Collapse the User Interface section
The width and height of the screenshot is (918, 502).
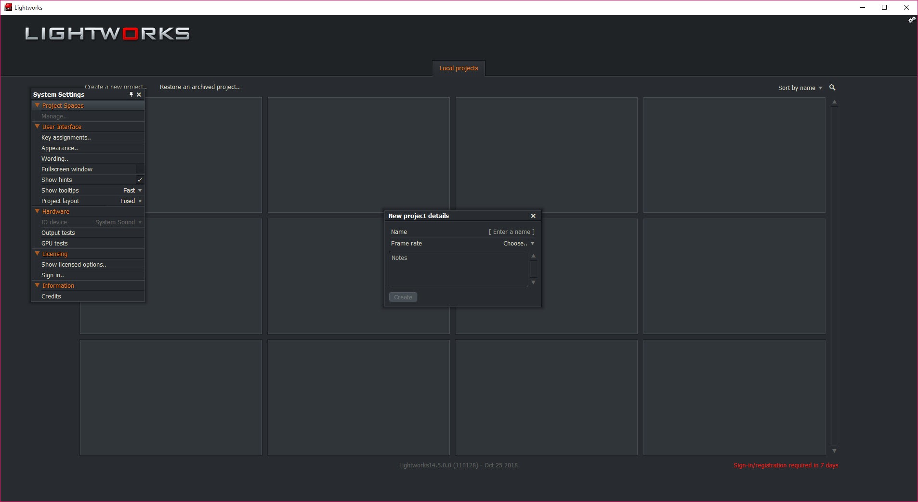tap(37, 127)
